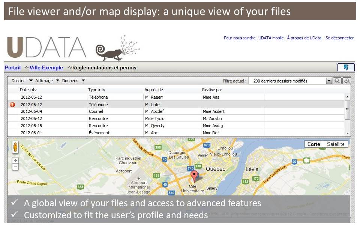This screenshot has height=225, width=360.
Task: Select the Street View pegman icon
Action: [15, 147]
